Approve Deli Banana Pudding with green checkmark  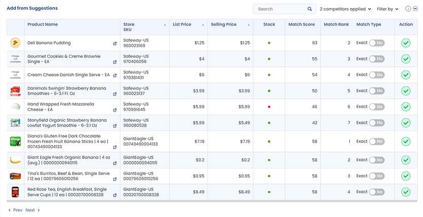tap(406, 43)
